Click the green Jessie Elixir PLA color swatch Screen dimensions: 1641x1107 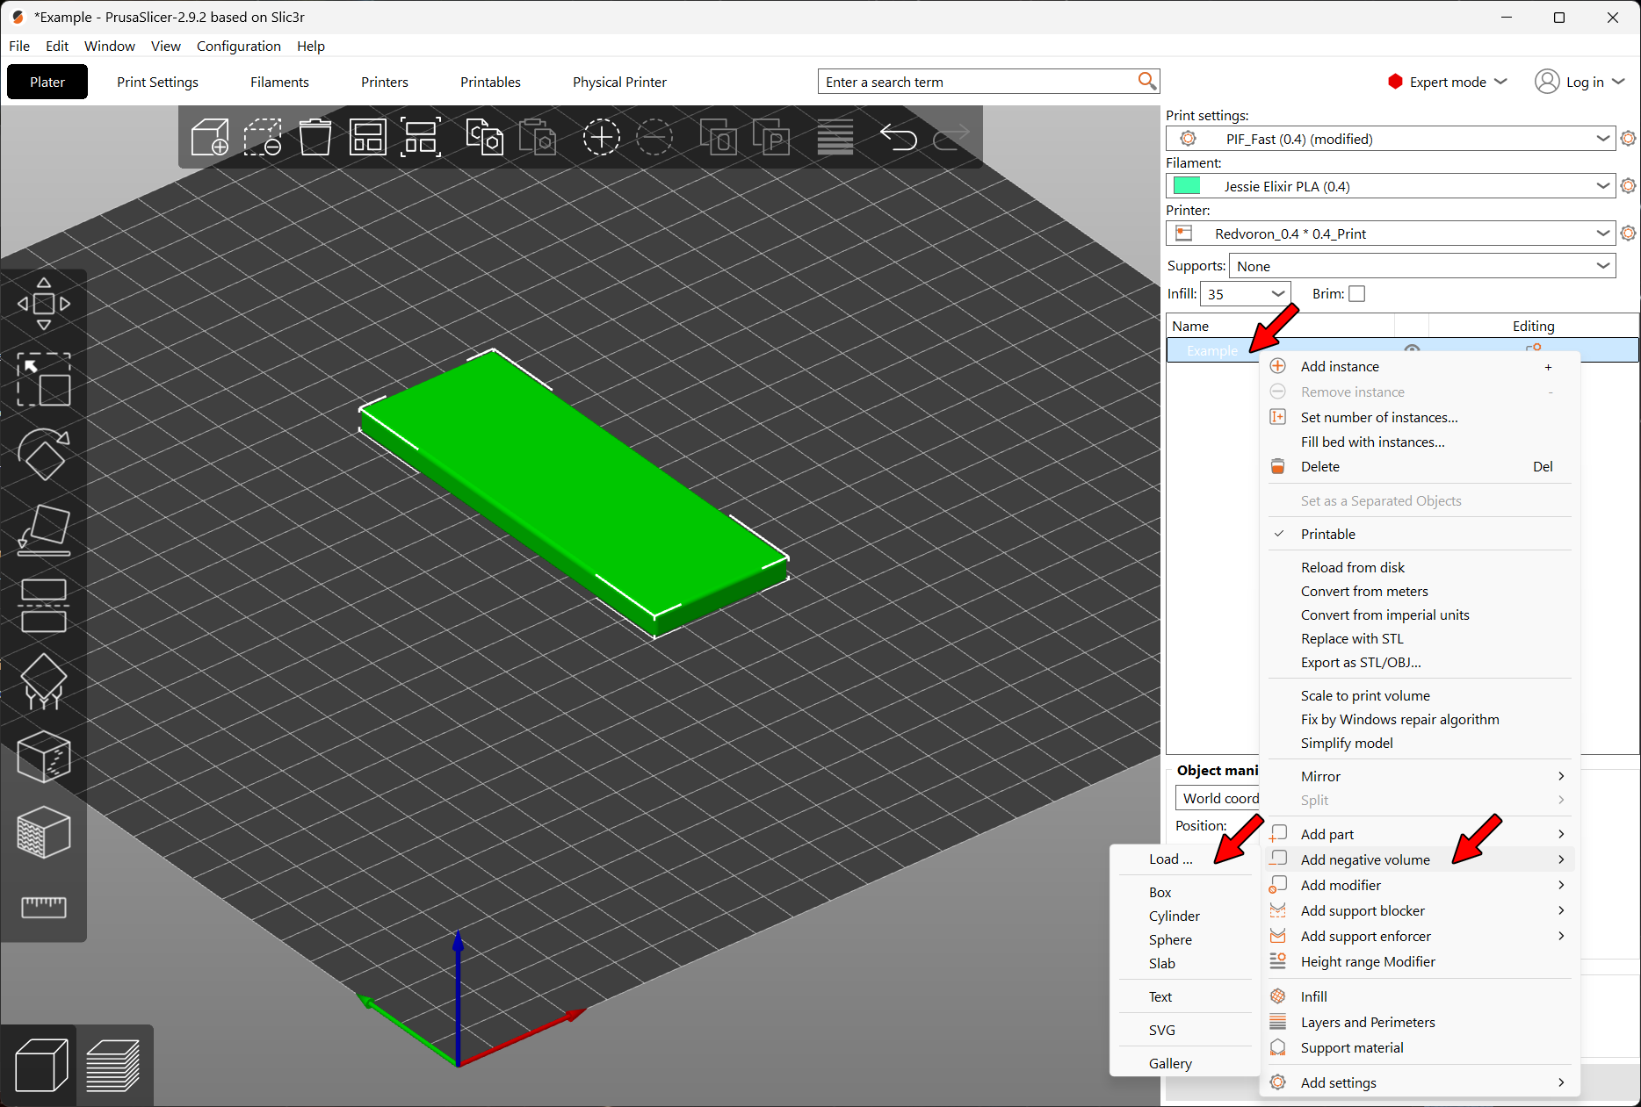[1189, 185]
